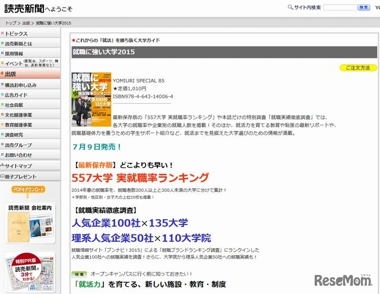The width and height of the screenshot is (380, 294).
Task: Click the ★定価1,010円 price text
Action: [129, 88]
